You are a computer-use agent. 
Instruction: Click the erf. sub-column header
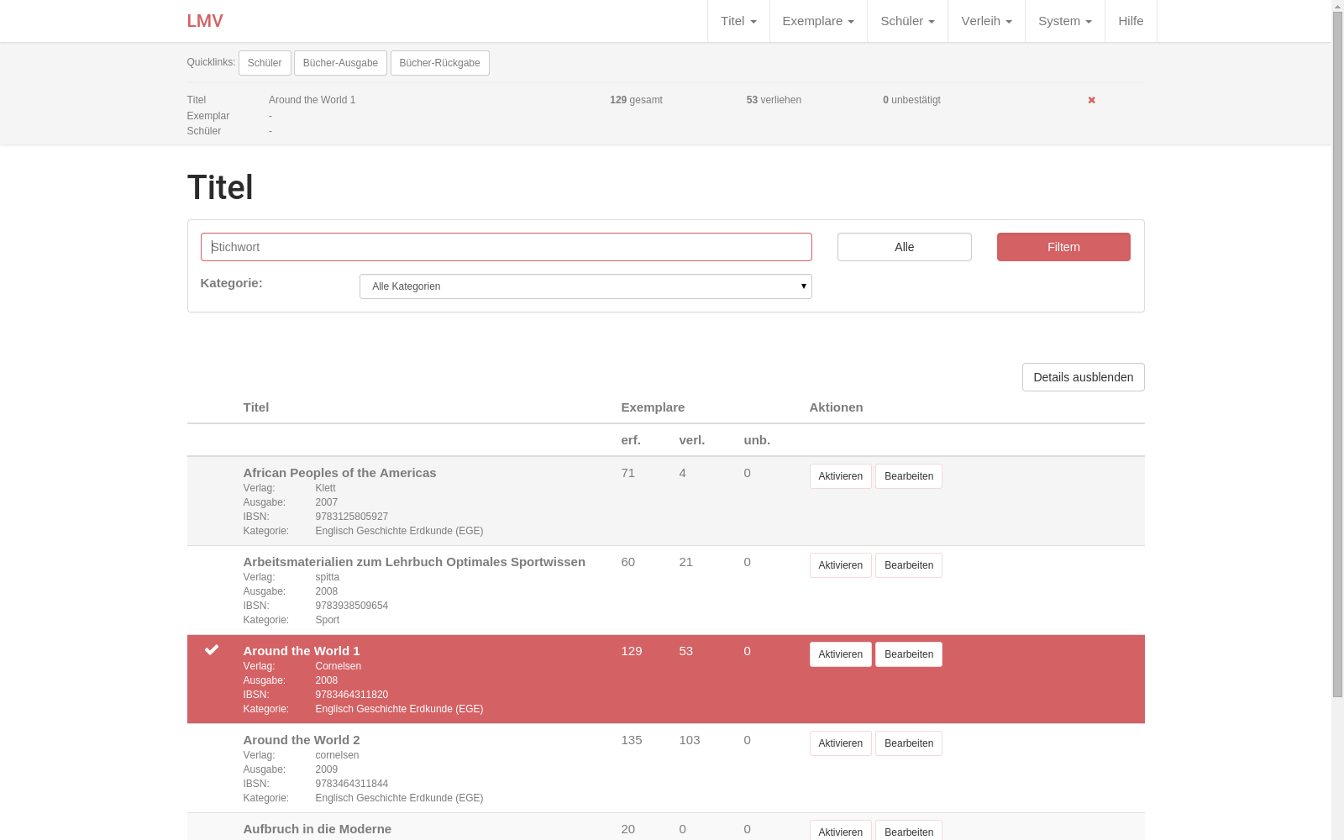click(631, 440)
